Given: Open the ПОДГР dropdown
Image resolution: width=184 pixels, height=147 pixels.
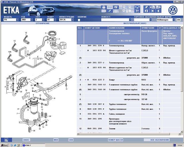Looking at the screenshot, I should pyautogui.click(x=55, y=20).
